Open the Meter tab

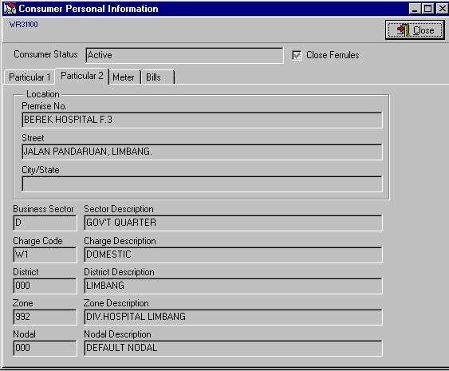click(124, 77)
